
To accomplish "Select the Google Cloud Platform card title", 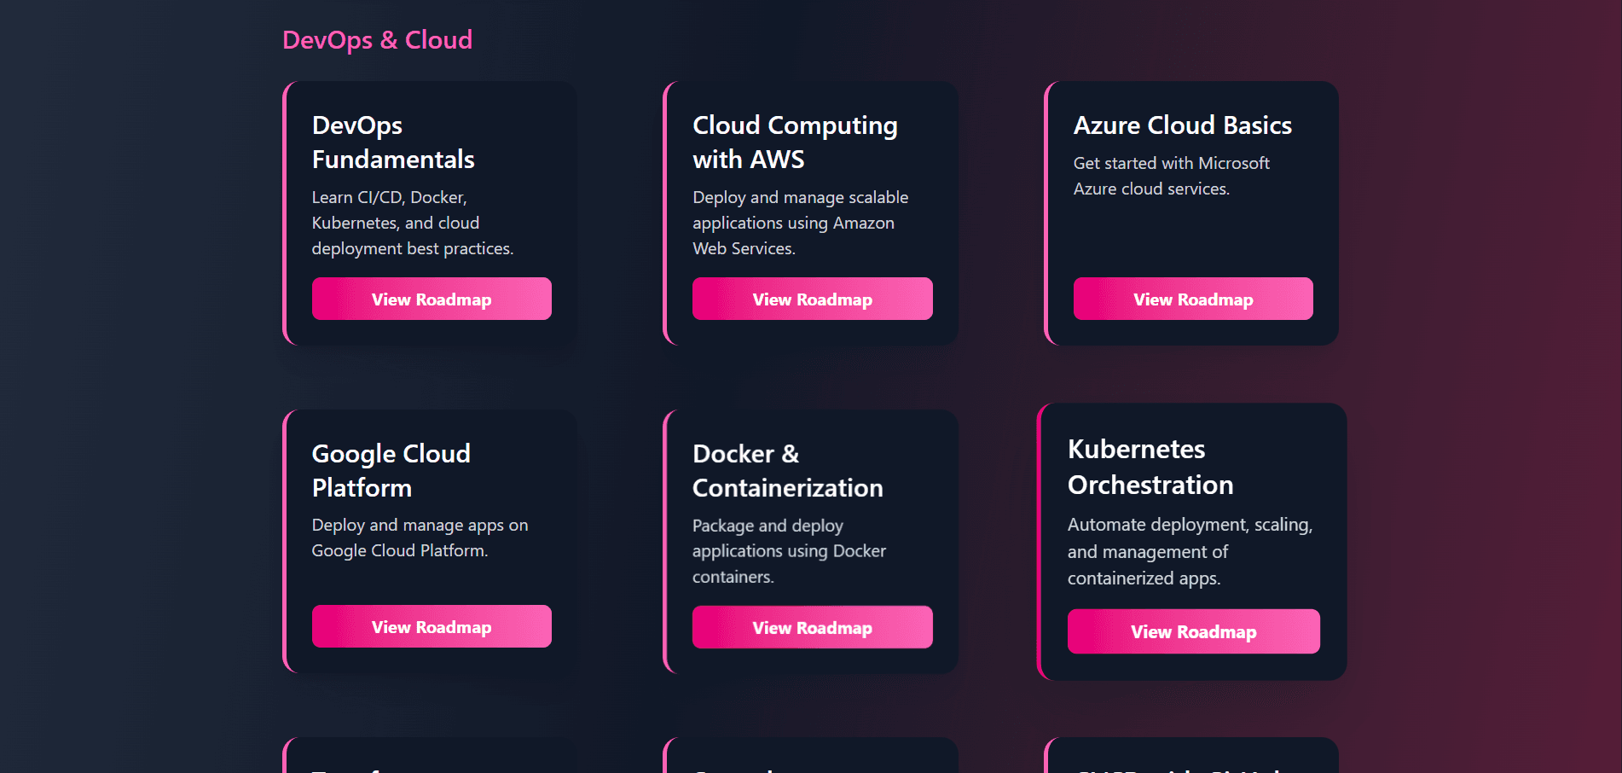I will pos(391,470).
